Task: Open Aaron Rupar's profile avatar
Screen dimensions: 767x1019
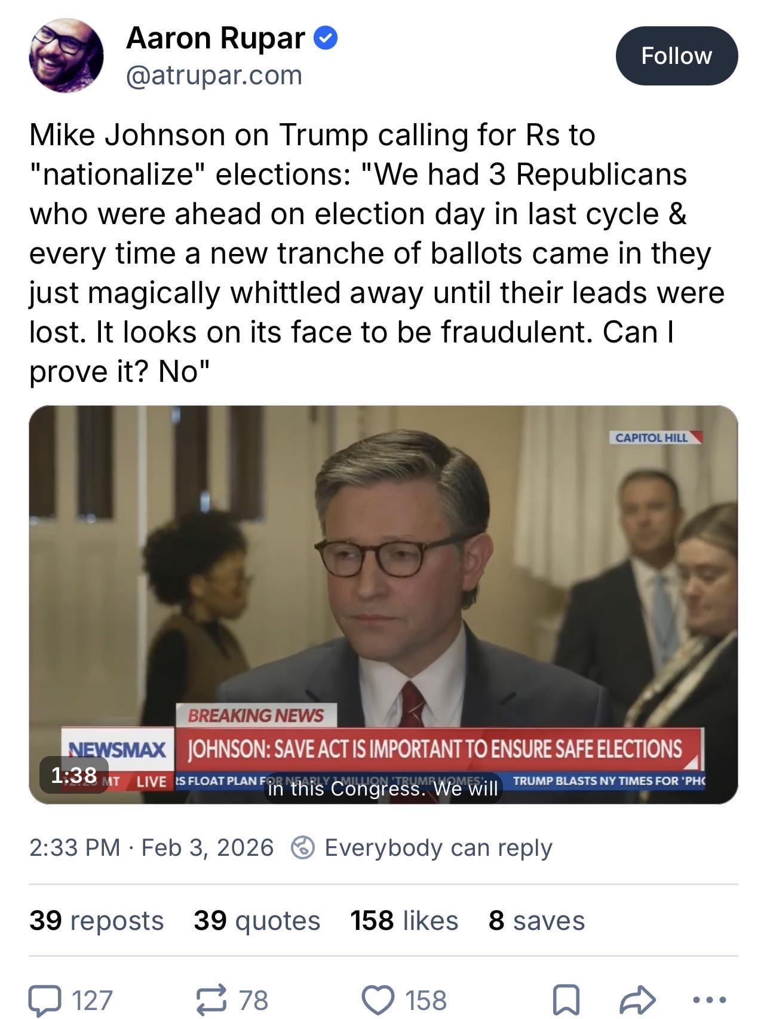Action: [66, 56]
